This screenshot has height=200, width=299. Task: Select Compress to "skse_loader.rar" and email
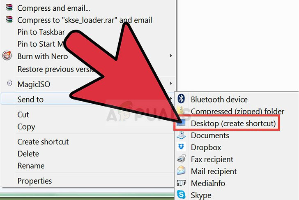coord(85,20)
